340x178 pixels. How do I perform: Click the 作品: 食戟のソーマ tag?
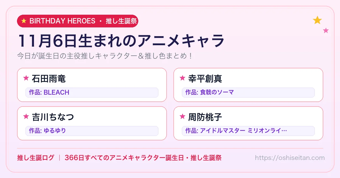point(248,92)
